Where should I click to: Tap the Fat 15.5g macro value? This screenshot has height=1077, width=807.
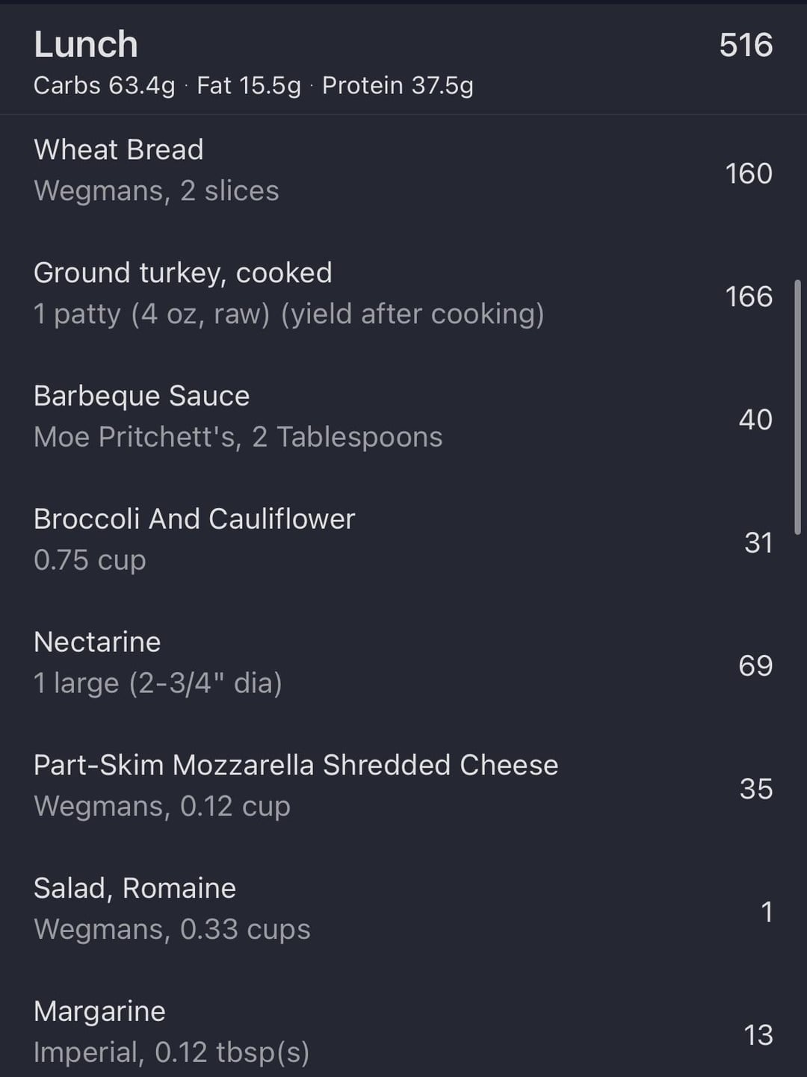(x=248, y=86)
